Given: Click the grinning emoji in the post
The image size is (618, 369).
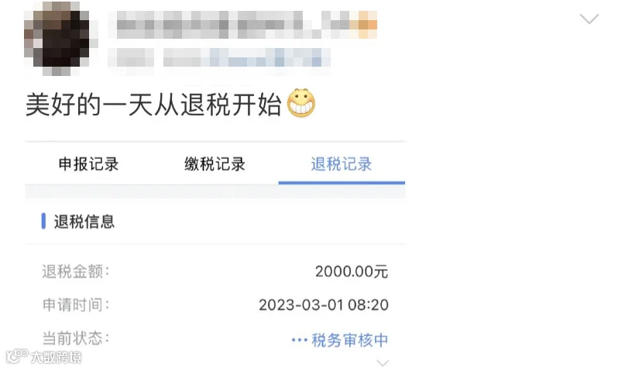Looking at the screenshot, I should coord(301,103).
